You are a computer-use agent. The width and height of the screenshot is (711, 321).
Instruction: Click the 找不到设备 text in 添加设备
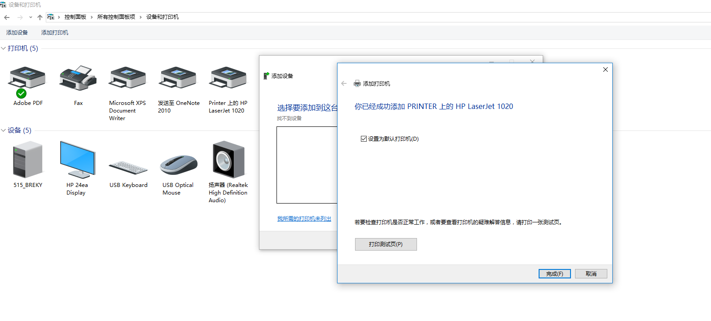[290, 118]
